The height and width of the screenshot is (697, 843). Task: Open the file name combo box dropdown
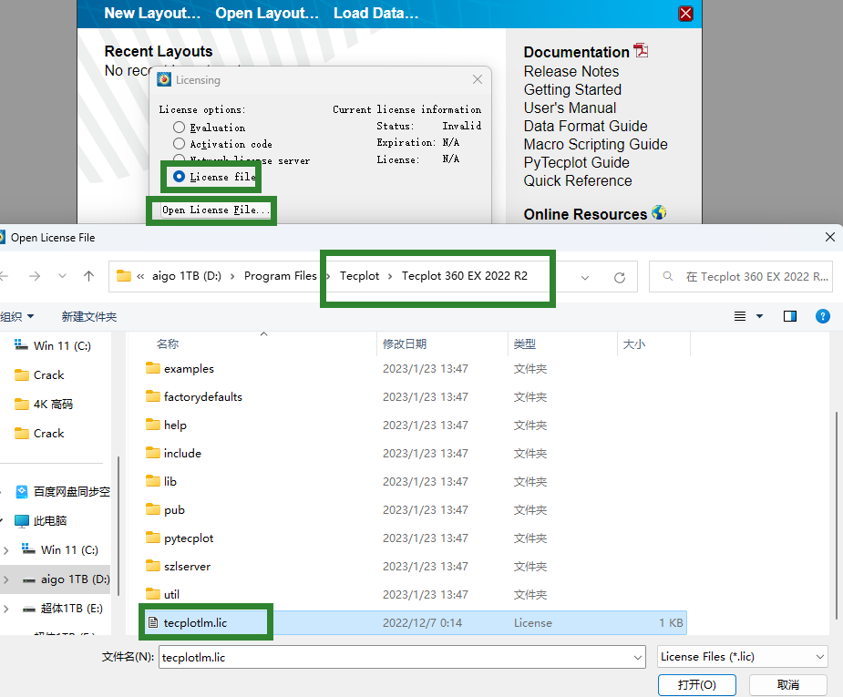coord(638,657)
